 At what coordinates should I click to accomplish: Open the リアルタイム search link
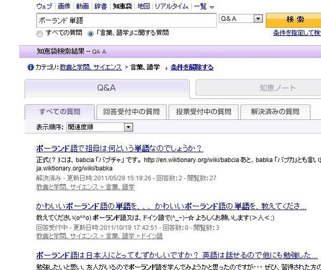171,6
